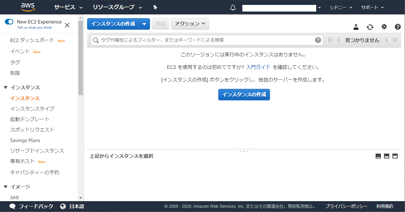Open the サポート menu
405x212 pixels.
coord(372,7)
